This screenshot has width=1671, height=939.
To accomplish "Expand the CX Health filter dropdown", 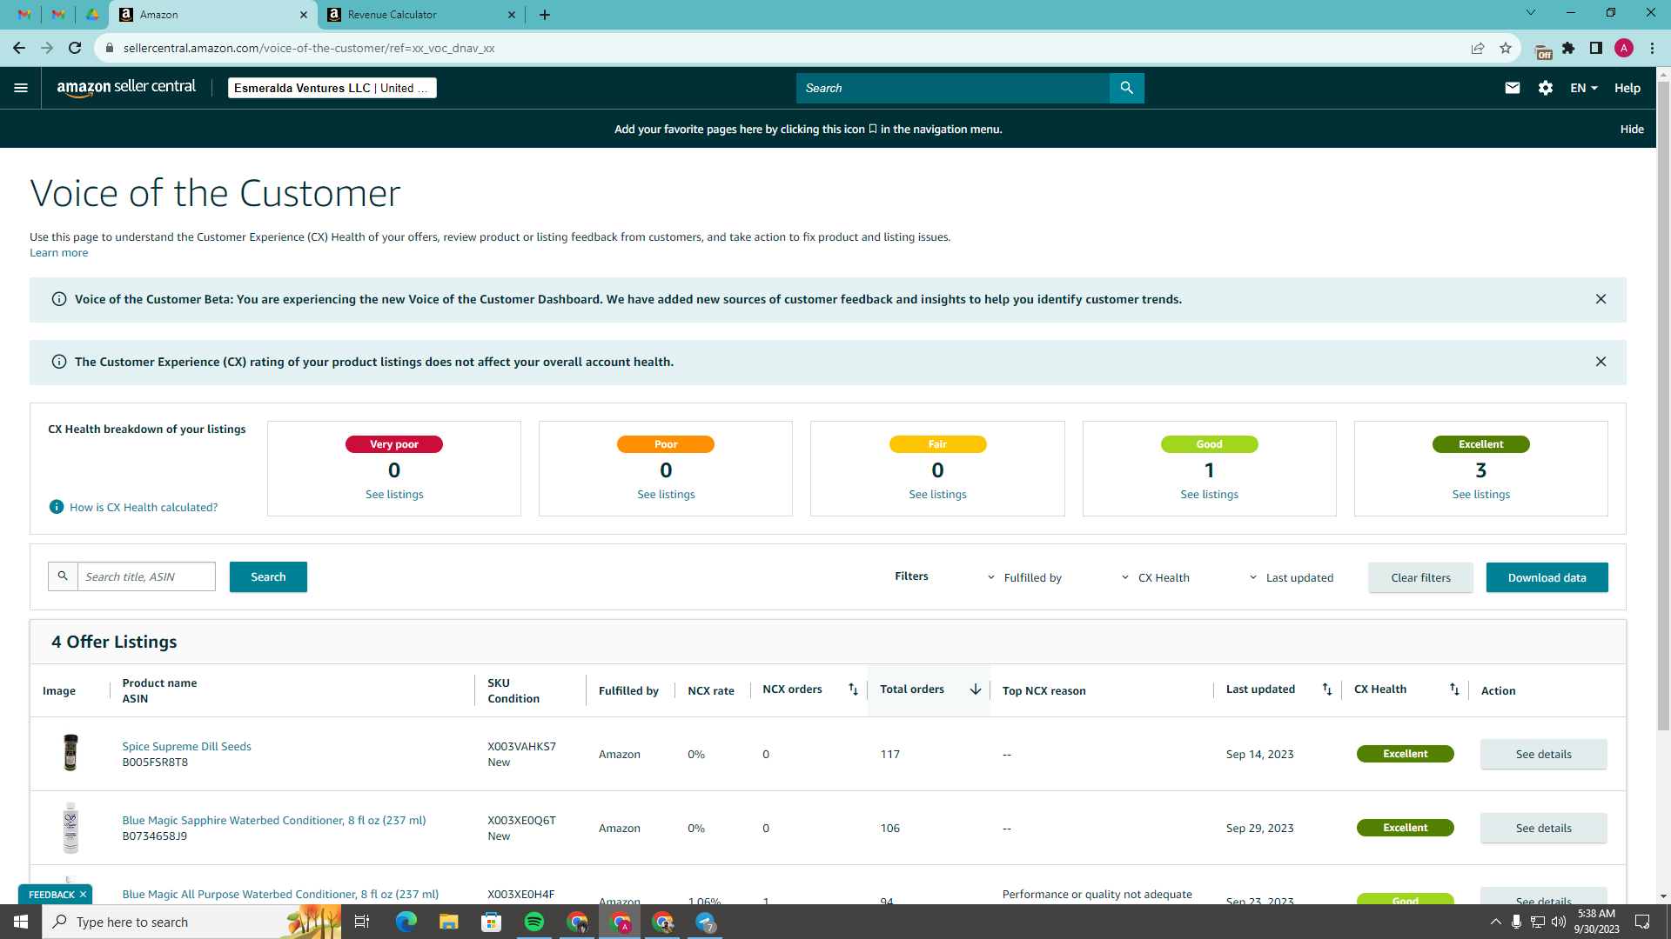I will pyautogui.click(x=1156, y=577).
